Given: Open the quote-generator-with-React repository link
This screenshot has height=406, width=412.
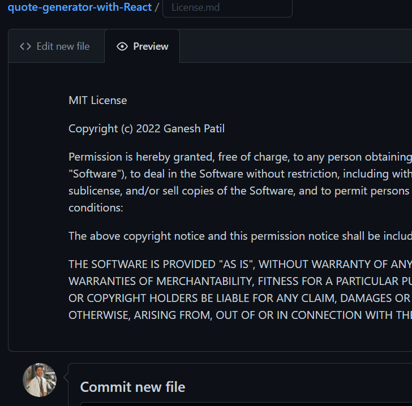Looking at the screenshot, I should (80, 7).
